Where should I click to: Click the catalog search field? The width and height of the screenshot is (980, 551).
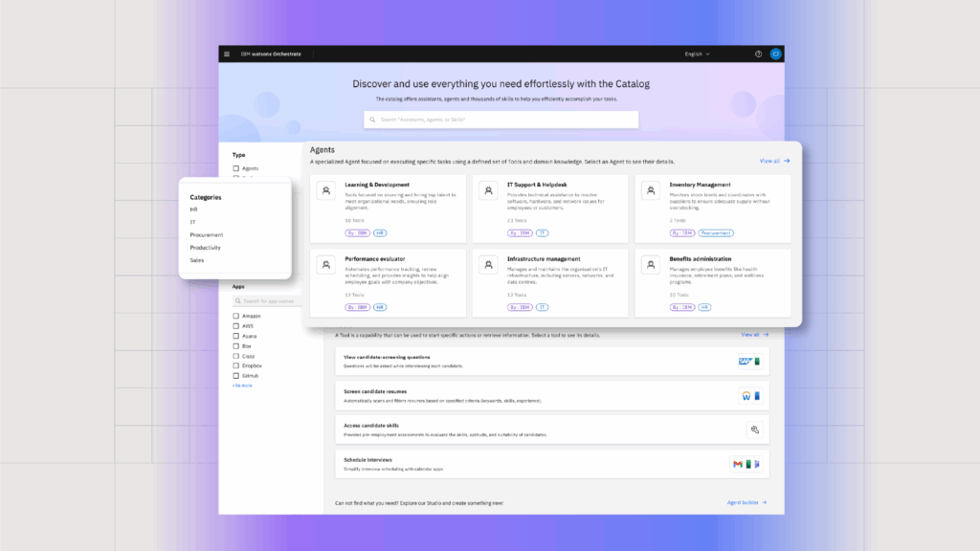(501, 120)
